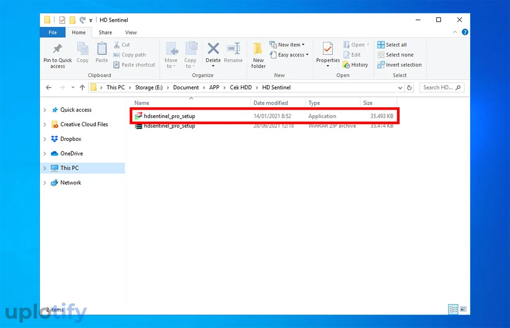The height and width of the screenshot is (328, 510).
Task: Sort by the Size column
Action: tap(379, 103)
